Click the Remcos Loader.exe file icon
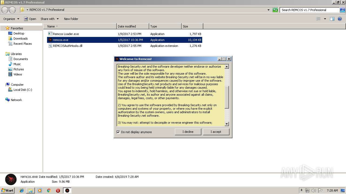The height and width of the screenshot is (194, 346). coord(50,34)
